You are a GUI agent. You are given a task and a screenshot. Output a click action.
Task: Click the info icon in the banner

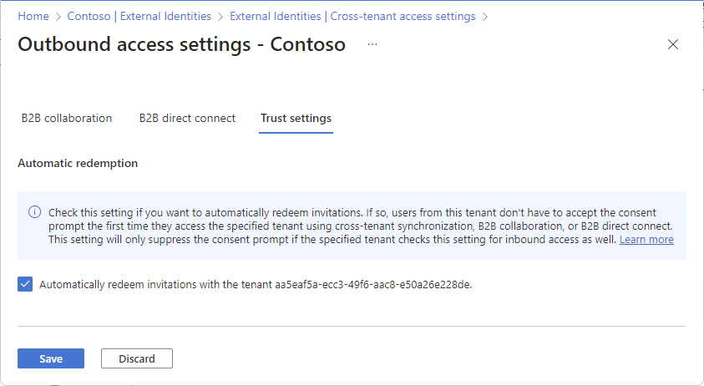click(35, 212)
